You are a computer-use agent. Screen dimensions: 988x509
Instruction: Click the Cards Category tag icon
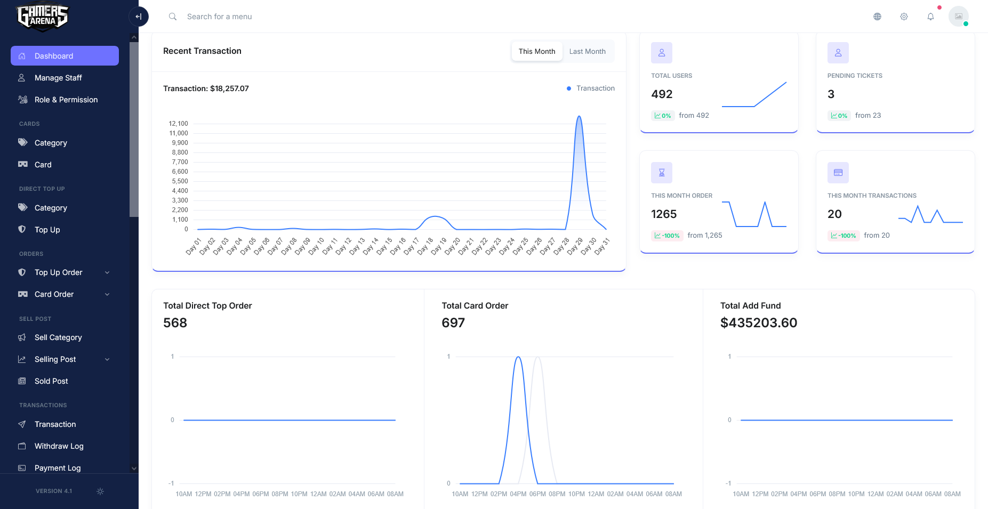[x=22, y=142]
